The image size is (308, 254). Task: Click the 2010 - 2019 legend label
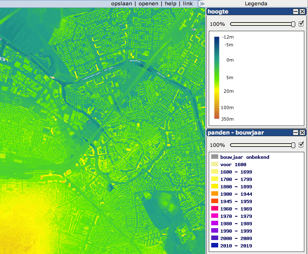click(236, 246)
